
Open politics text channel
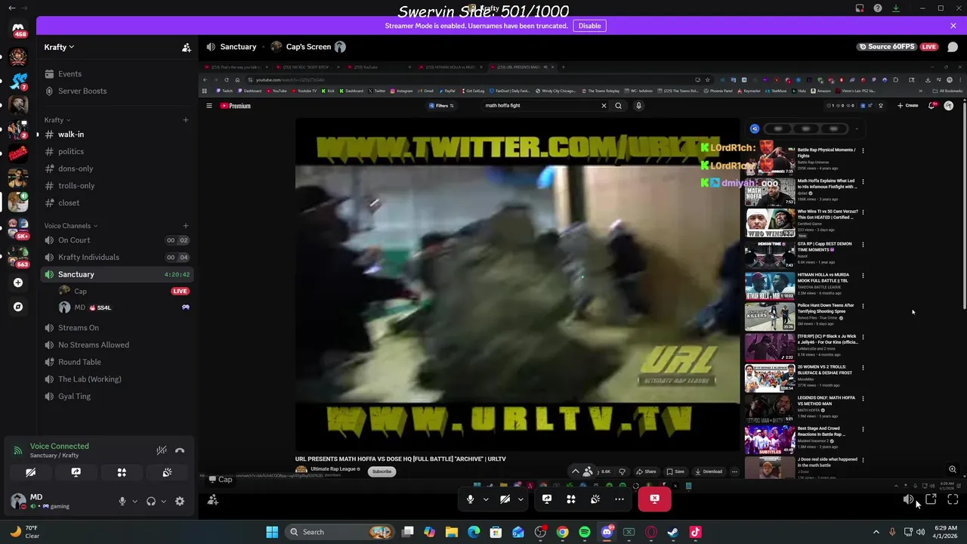(x=117, y=152)
